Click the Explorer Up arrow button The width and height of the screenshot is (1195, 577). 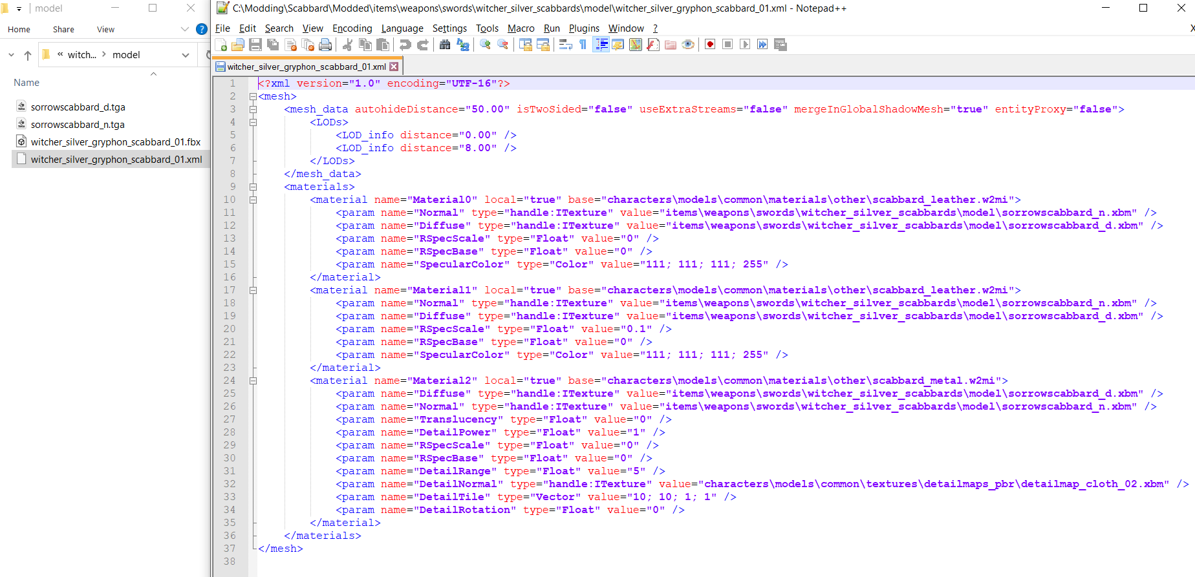[28, 55]
